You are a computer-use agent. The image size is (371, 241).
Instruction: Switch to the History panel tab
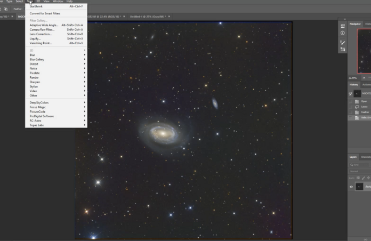(354, 85)
